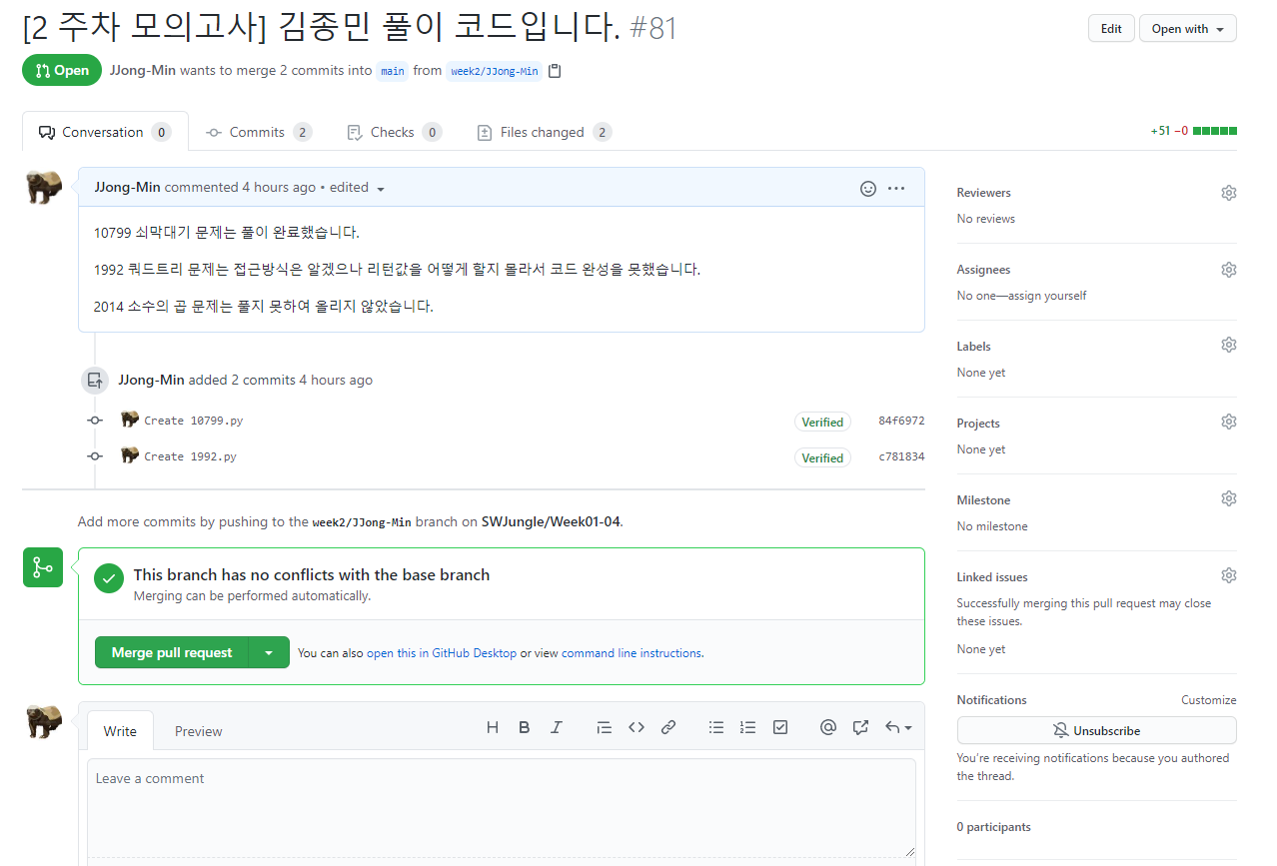Insert a link in comment
Image resolution: width=1277 pixels, height=866 pixels.
(x=668, y=727)
